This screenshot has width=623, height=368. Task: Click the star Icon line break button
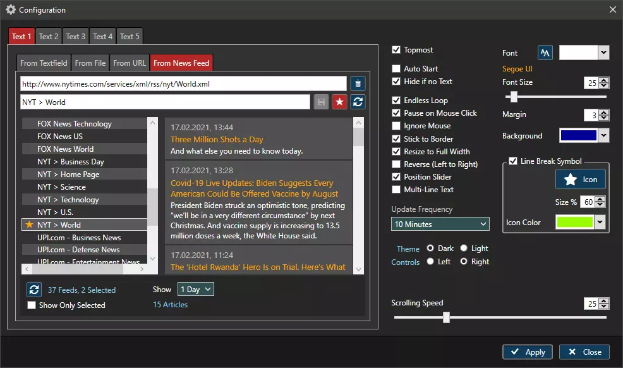point(581,179)
